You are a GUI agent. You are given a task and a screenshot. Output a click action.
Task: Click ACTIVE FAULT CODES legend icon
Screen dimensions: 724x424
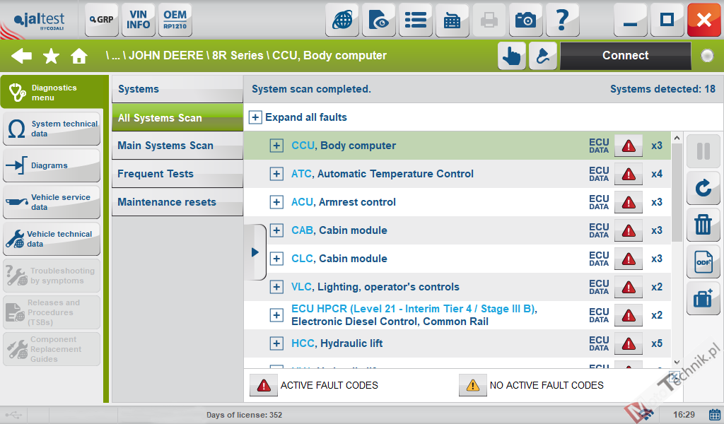[x=264, y=385]
